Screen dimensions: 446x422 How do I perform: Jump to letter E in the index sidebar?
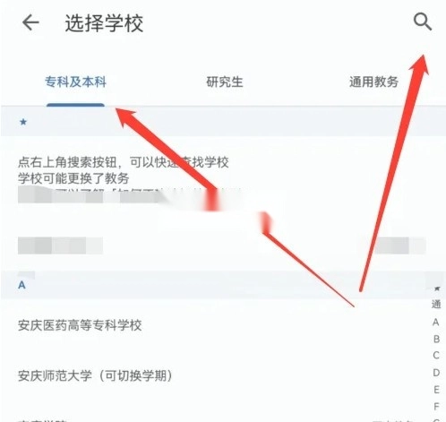[x=436, y=390]
